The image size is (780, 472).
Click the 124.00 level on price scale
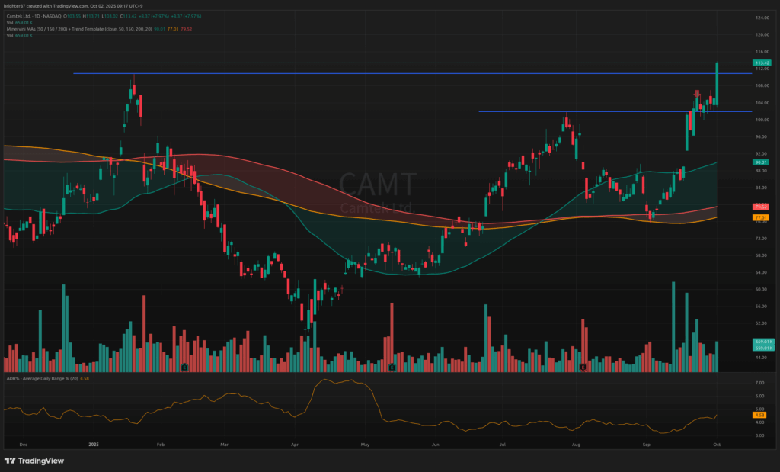point(762,18)
